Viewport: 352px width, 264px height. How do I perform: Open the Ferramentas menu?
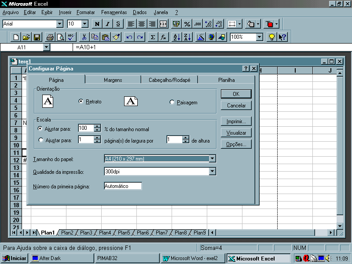114,12
